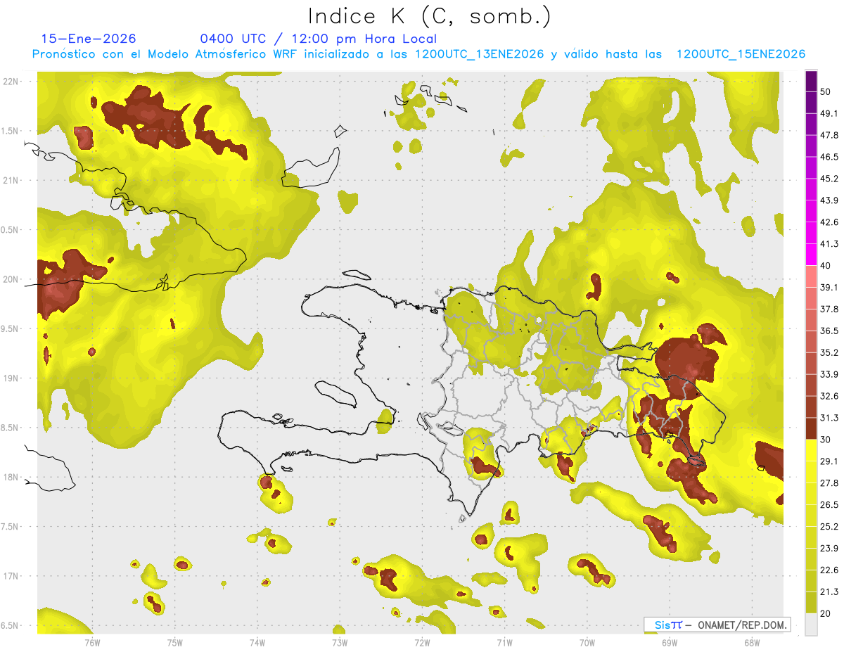844x652 pixels.
Task: Click the "26.5" value on the color scale
Action: 829,505
